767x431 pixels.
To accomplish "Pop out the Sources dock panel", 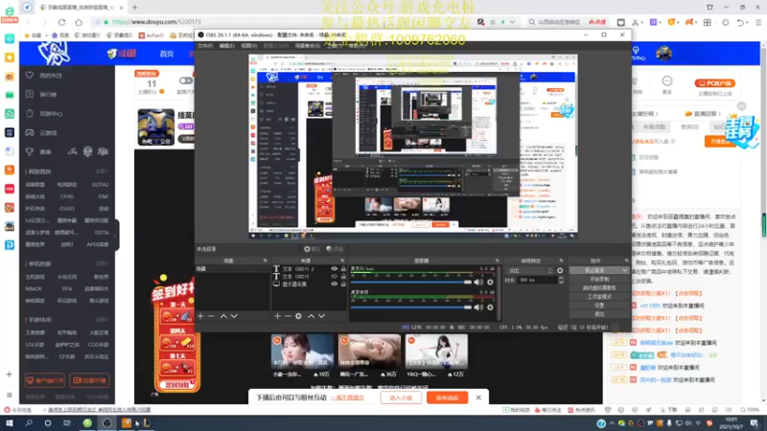I will [342, 261].
